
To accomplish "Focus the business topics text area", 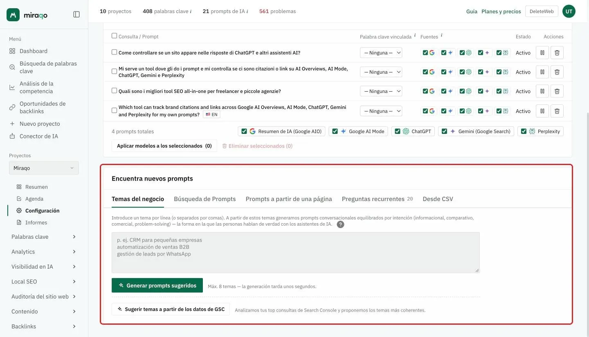I will tap(295, 253).
